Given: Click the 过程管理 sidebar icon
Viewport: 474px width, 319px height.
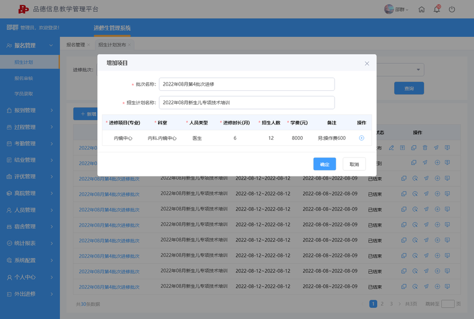Looking at the screenshot, I should coord(9,127).
